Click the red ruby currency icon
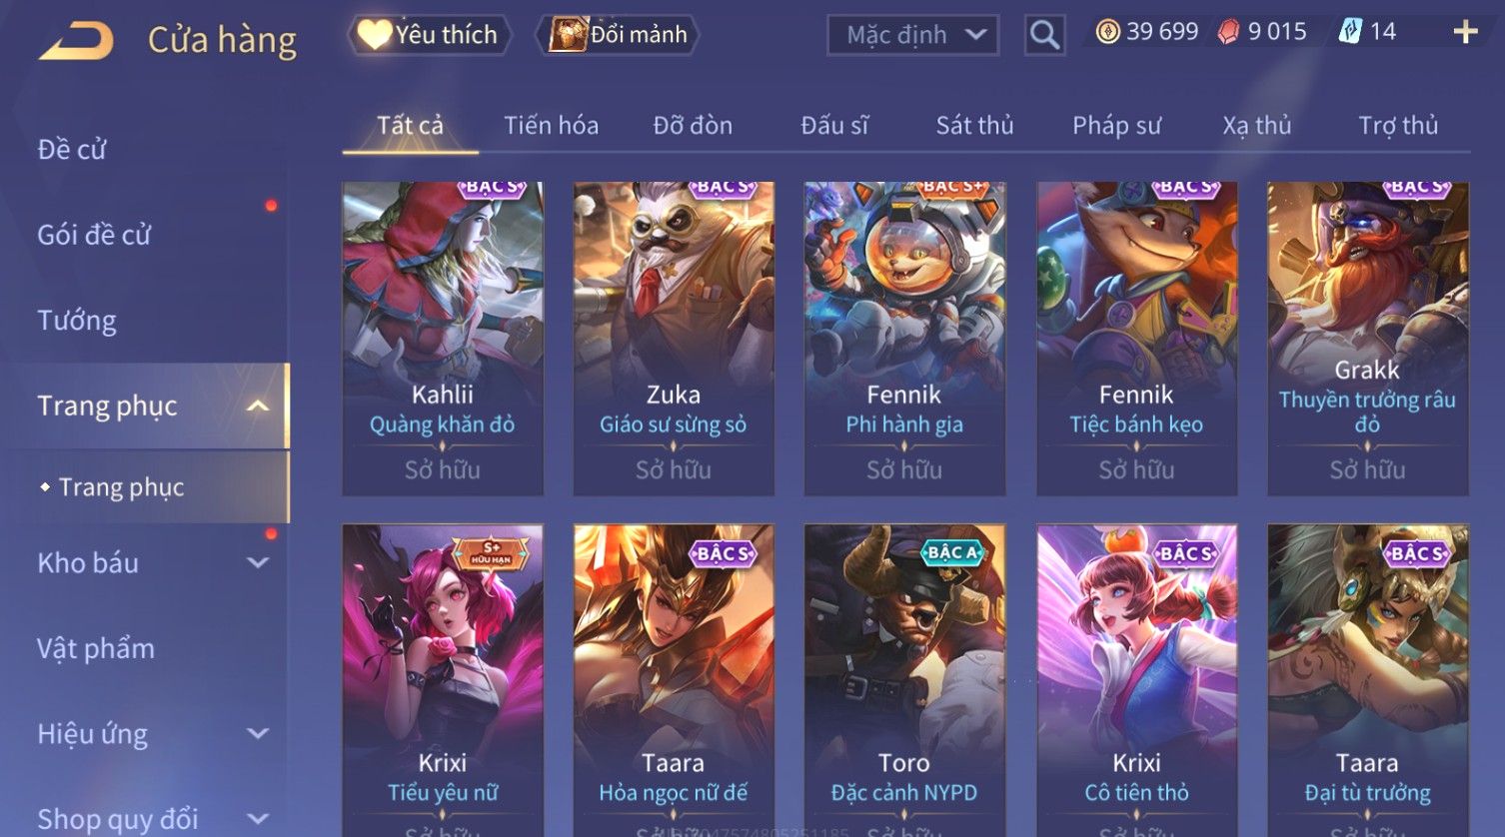Image resolution: width=1505 pixels, height=837 pixels. [1228, 33]
